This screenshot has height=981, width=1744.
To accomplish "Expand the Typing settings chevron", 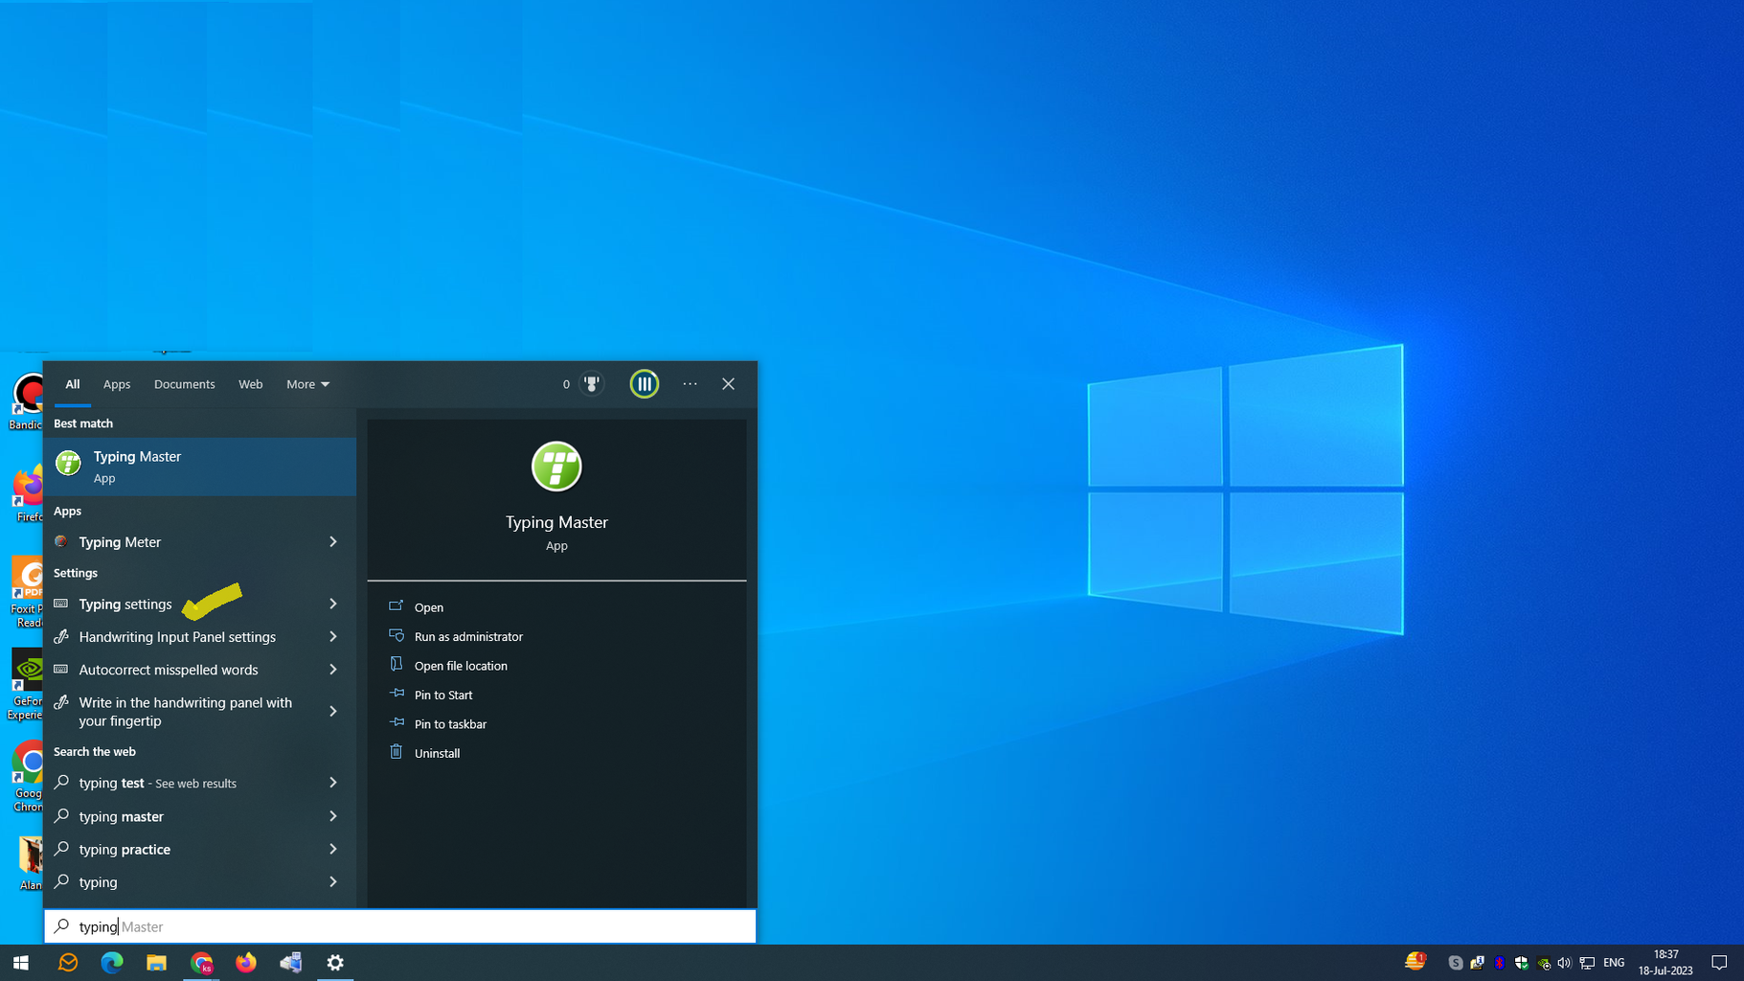I will click(333, 605).
